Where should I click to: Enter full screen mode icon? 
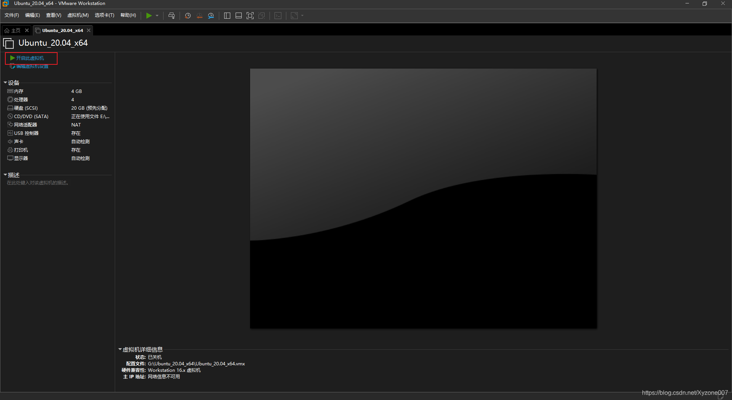click(x=250, y=16)
